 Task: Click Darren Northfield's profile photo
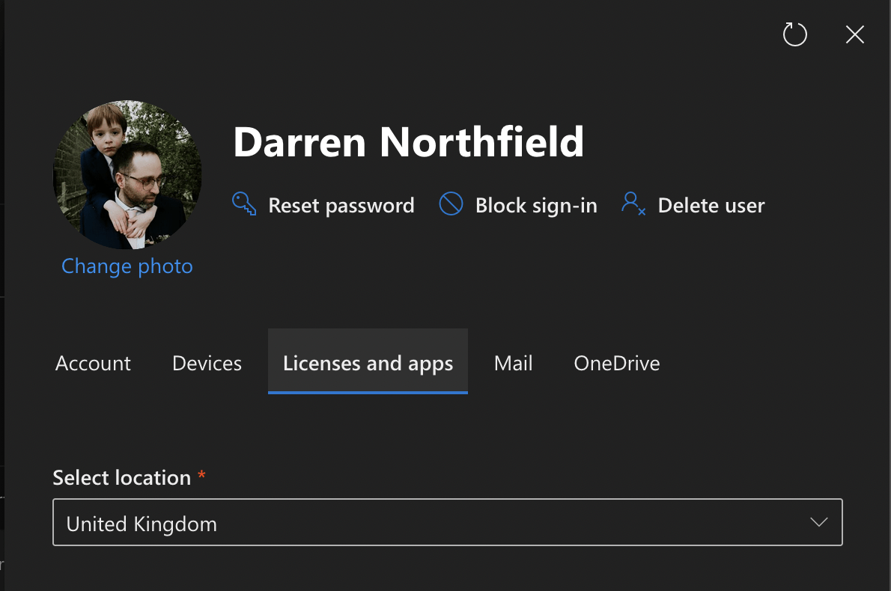[127, 174]
